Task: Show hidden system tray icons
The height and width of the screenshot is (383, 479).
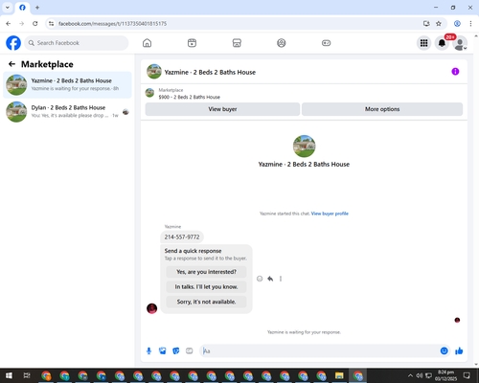Action: (x=410, y=375)
